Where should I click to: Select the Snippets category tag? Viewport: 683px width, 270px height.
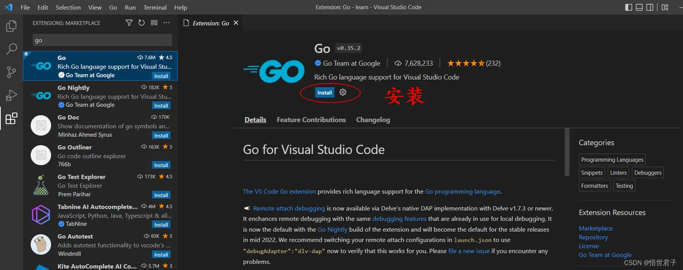tap(592, 173)
